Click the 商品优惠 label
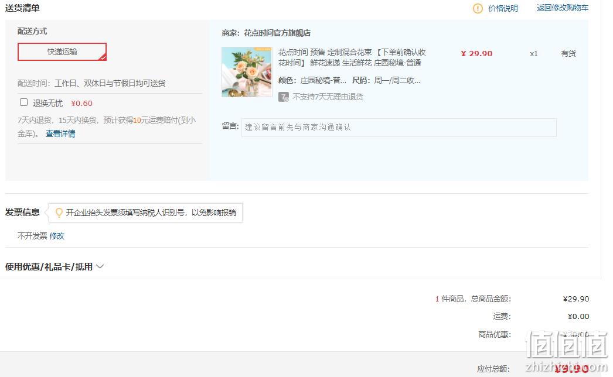 tap(495, 334)
